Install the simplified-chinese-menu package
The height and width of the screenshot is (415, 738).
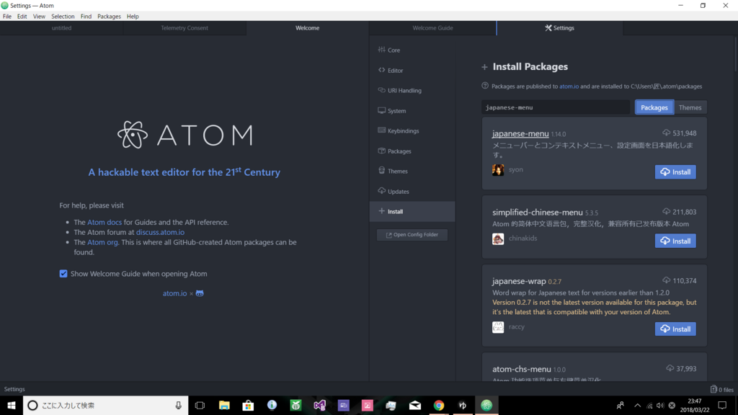[675, 241]
